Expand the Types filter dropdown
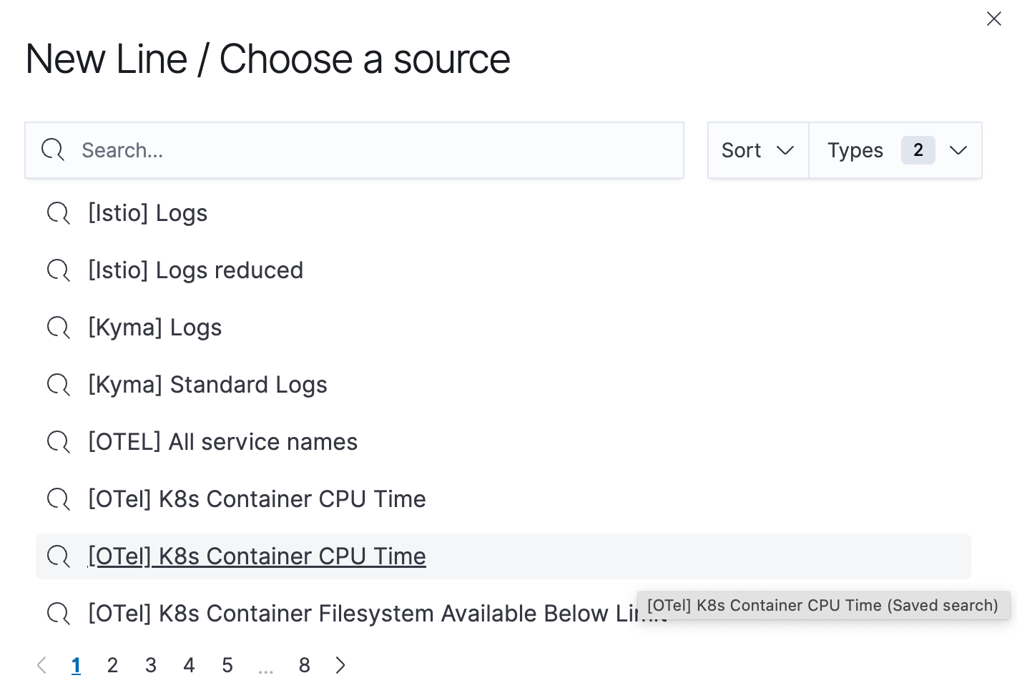This screenshot has width=1017, height=688. coord(958,150)
